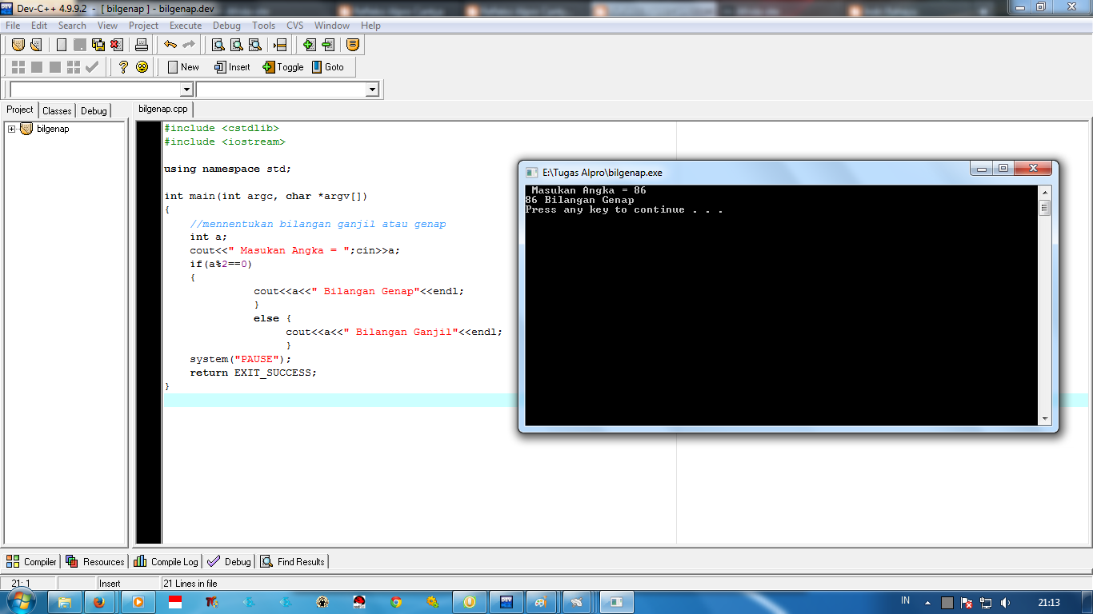Viewport: 1093px width, 614px height.
Task: Close the file with red X icon
Action: coord(117,45)
